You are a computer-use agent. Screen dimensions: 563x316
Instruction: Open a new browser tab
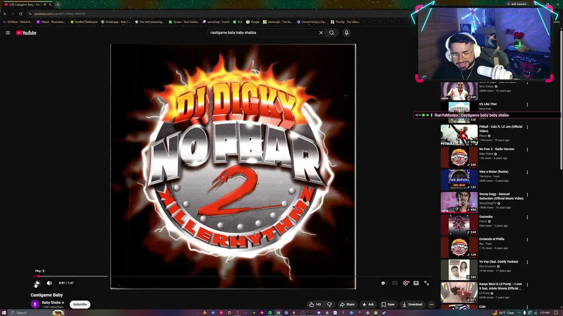(x=58, y=4)
